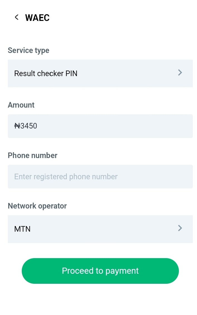Screen dimensions: 197x315
Task: Open the Service type selector
Action: click(x=100, y=73)
